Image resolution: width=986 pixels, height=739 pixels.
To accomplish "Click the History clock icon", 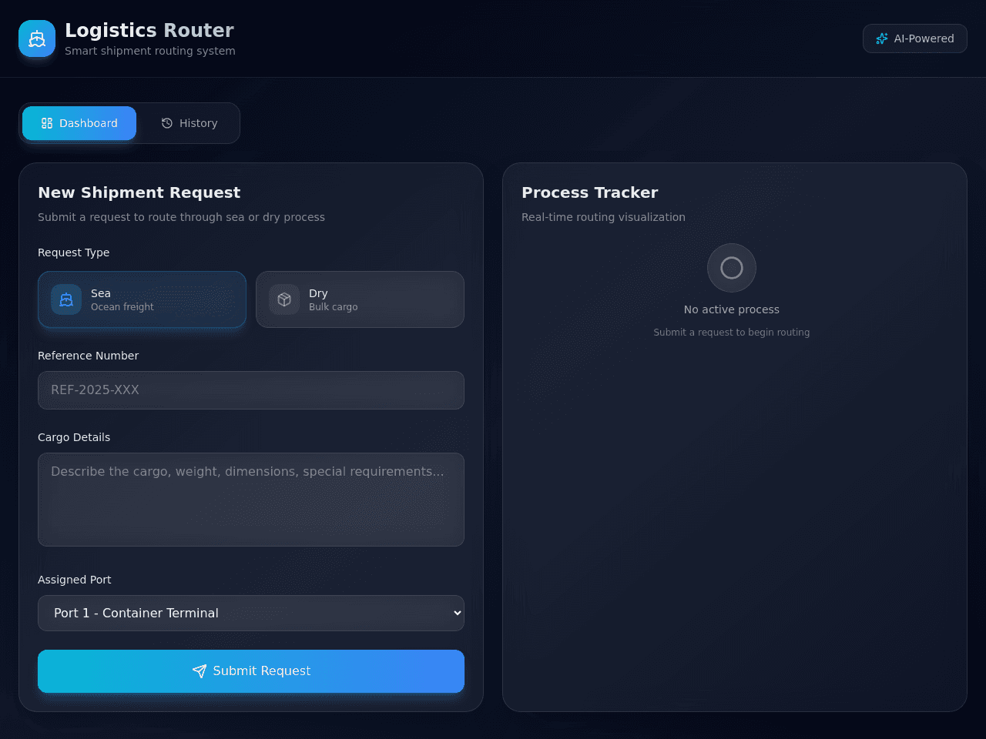I will 167,123.
